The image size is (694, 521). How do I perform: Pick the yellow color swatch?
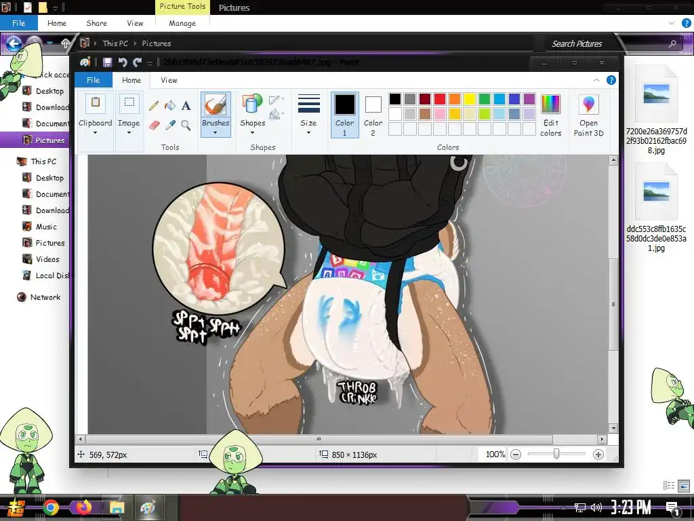click(x=470, y=99)
